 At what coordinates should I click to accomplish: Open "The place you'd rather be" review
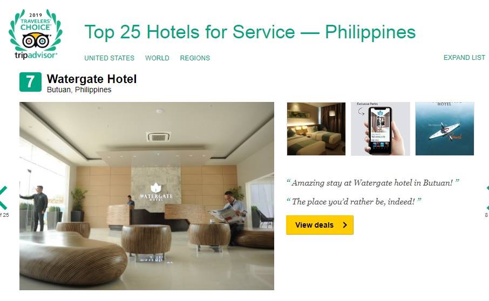pyautogui.click(x=354, y=202)
